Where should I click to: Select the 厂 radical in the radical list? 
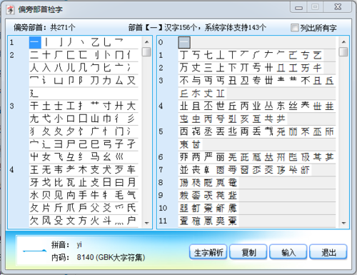[x=59, y=55]
